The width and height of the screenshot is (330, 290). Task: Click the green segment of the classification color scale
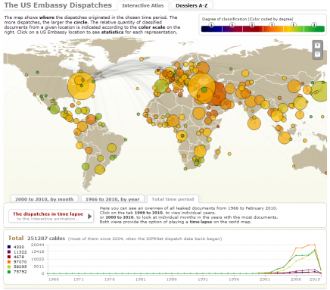tap(314, 29)
